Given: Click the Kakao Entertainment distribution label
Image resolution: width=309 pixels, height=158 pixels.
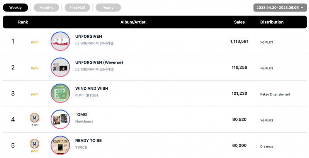Looking at the screenshot, I should 275,94.
